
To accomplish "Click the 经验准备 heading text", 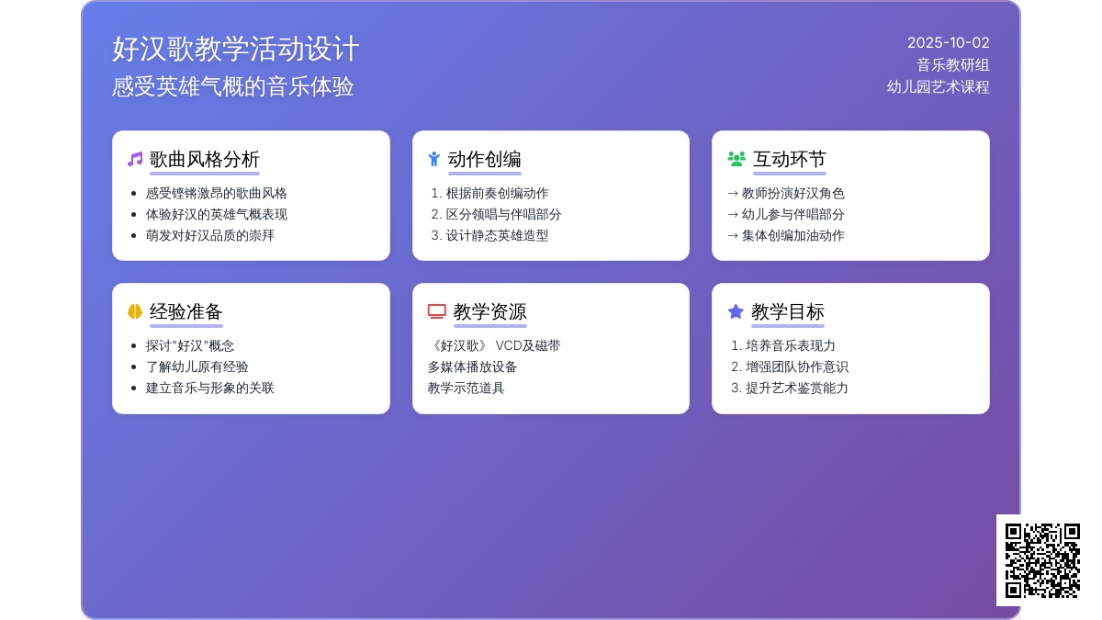I will coord(186,312).
